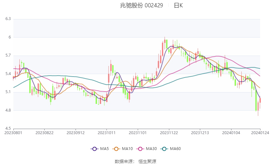
Task: Select the 日K chart type label
Action: click(178, 5)
